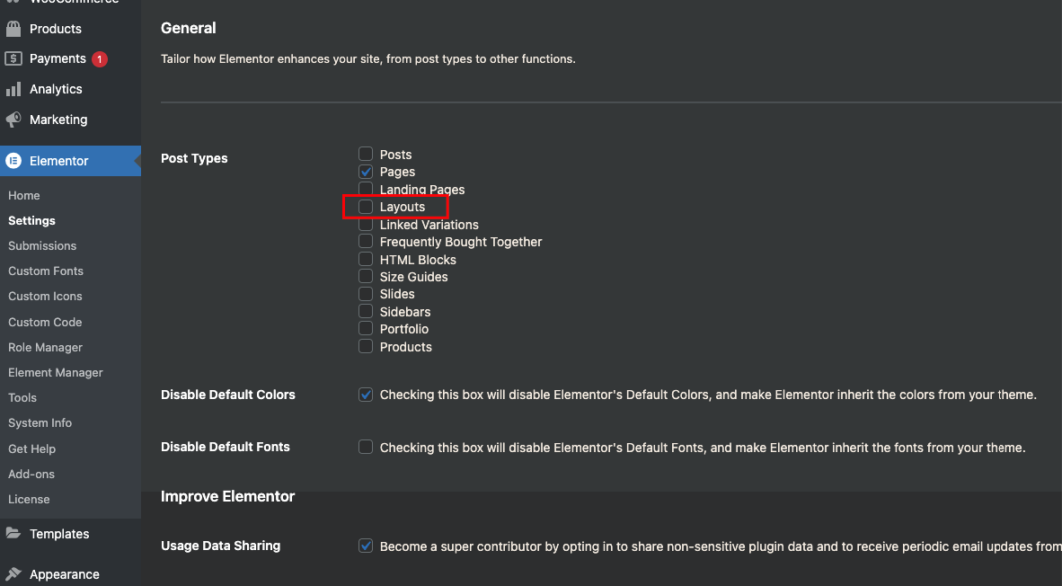1062x586 pixels.
Task: Tick the Sidebars checkbox
Action: point(366,311)
